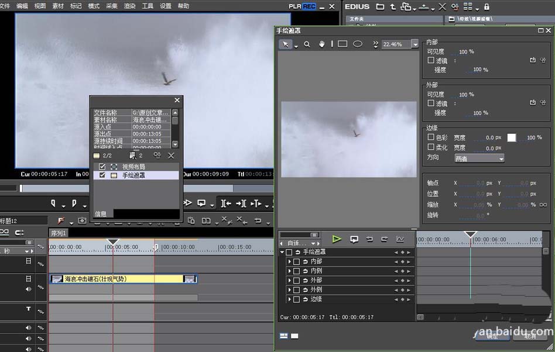Click the Set Out point marker icon
The image size is (555, 352).
pos(74,203)
